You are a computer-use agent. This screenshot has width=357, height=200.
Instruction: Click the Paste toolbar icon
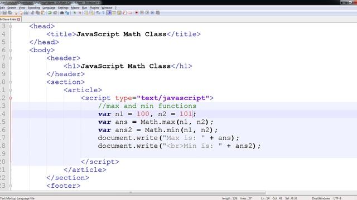(x=42, y=13)
